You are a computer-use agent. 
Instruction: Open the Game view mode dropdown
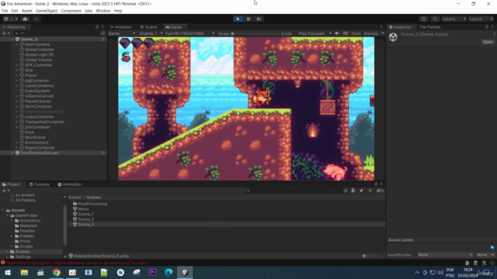click(122, 33)
